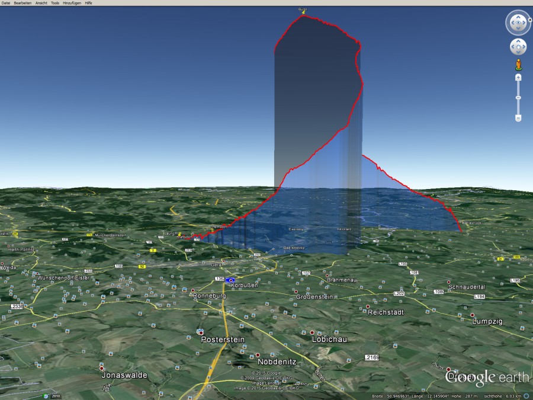Click the zoom in plus button

518,78
